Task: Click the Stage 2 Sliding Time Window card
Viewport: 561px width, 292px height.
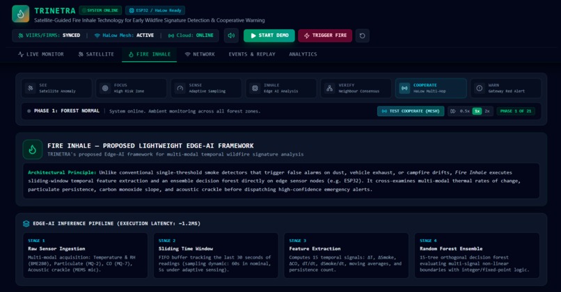Action: coord(216,255)
